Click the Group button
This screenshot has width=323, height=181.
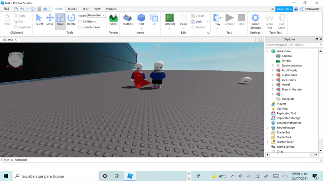[197, 16]
